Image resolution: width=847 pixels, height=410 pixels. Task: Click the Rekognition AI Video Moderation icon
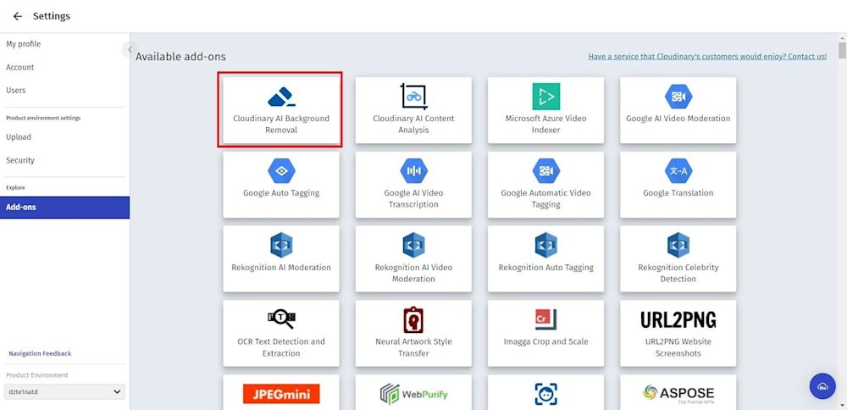(414, 246)
